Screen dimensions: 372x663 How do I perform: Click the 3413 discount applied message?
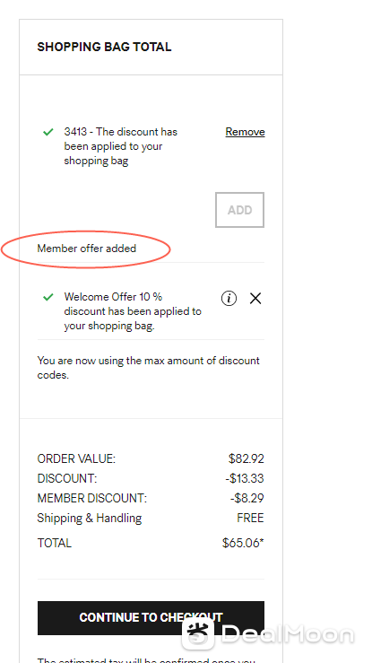[x=121, y=146]
